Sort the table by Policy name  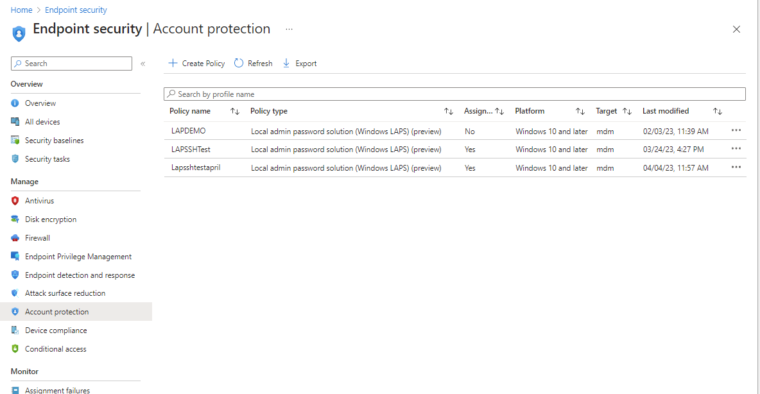coord(235,111)
